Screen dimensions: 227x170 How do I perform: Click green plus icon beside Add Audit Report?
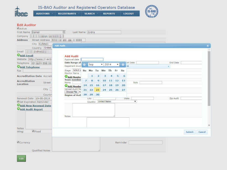[x=18, y=109]
